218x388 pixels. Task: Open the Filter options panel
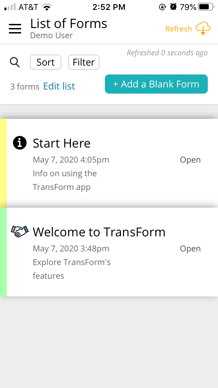pos(83,62)
